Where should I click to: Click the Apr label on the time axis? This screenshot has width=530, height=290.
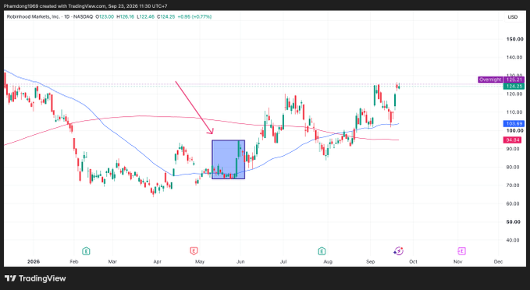pyautogui.click(x=157, y=262)
